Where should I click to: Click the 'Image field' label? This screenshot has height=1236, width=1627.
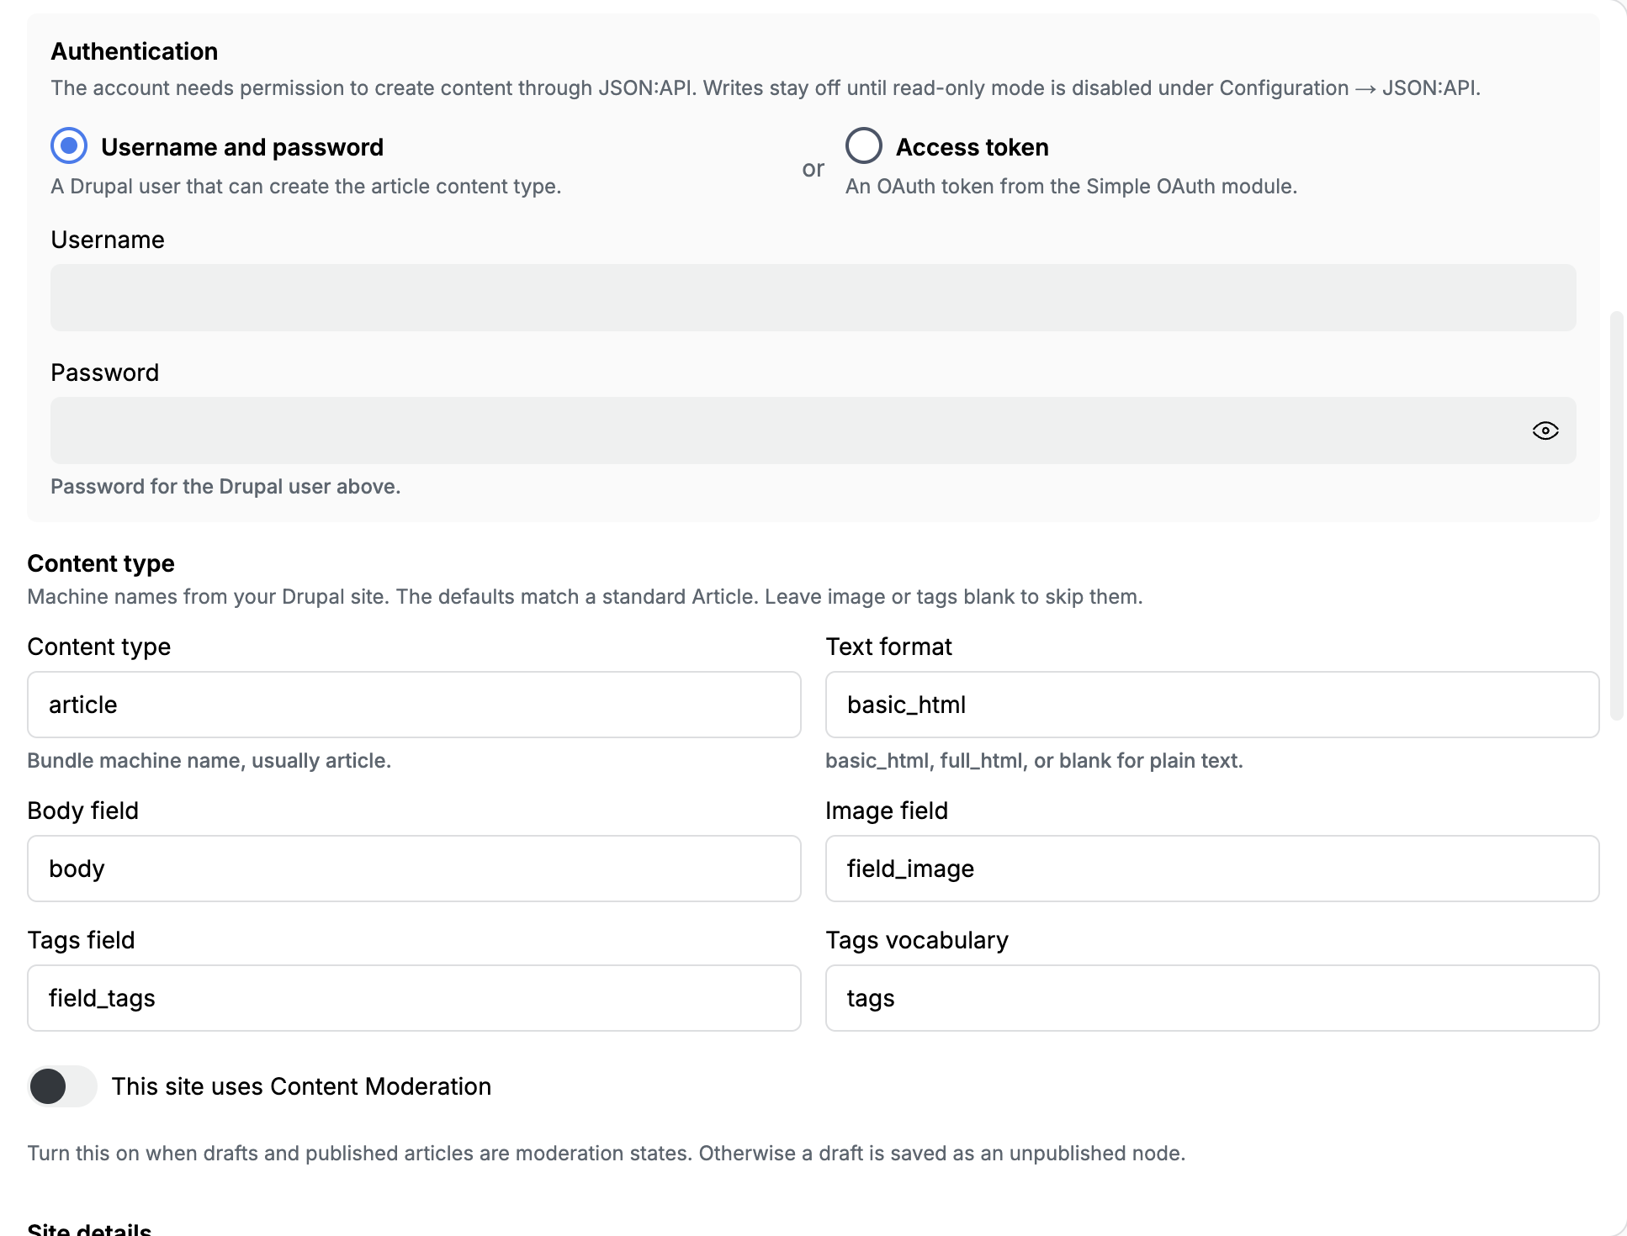point(887,811)
